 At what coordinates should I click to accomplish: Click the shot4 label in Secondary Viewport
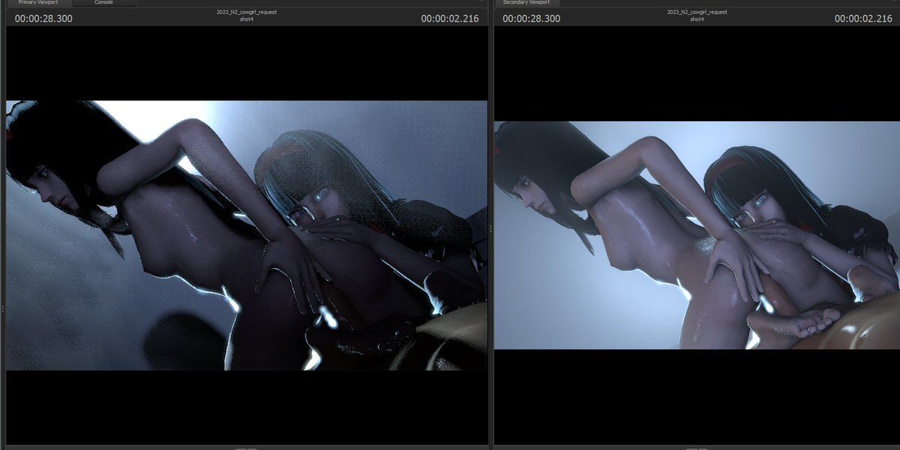697,19
